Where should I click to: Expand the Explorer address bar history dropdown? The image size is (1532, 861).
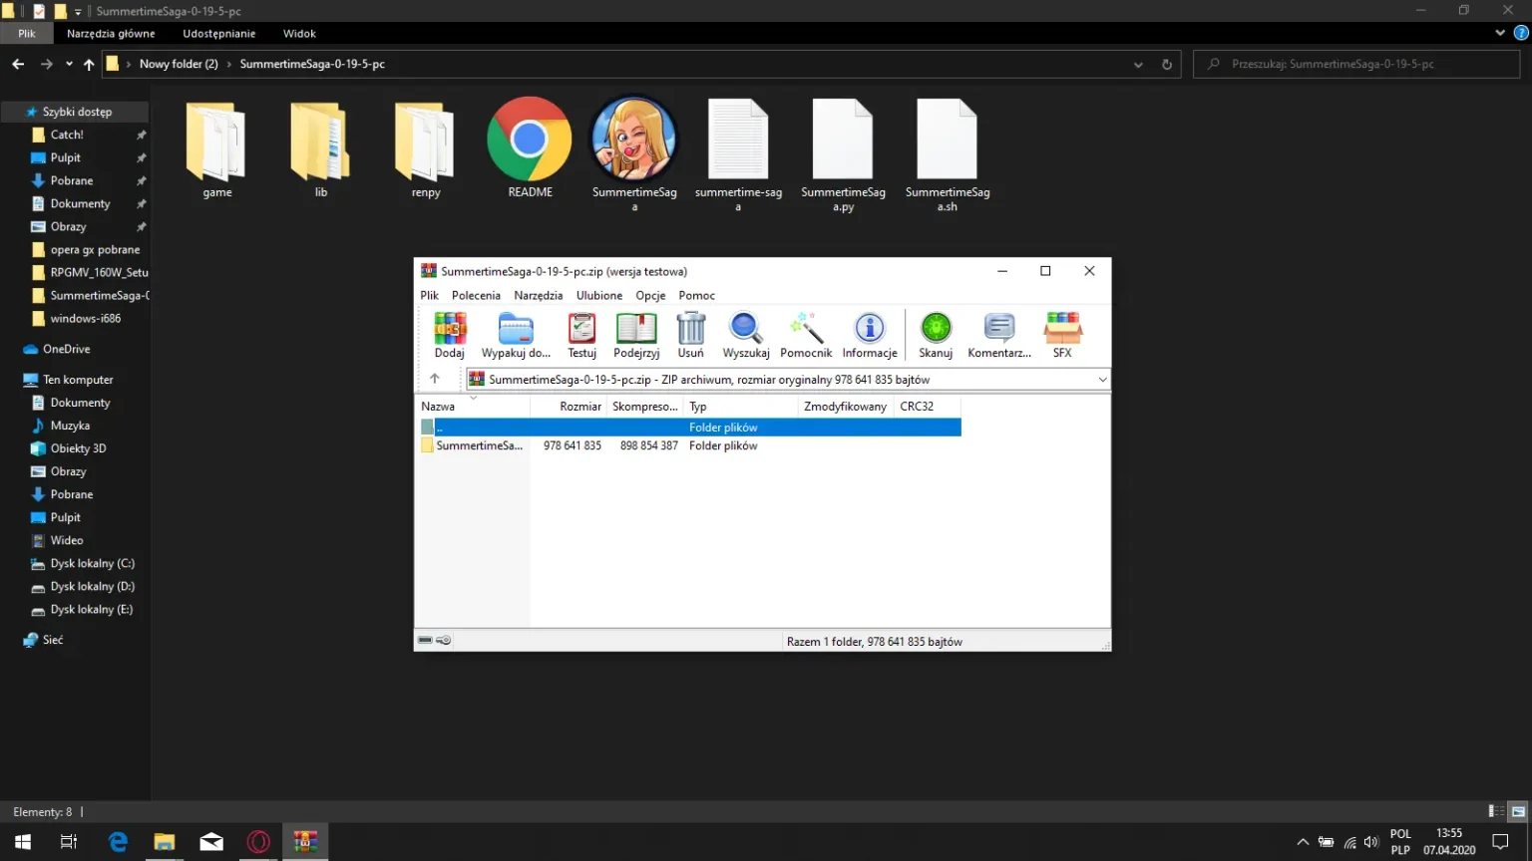pos(1138,64)
